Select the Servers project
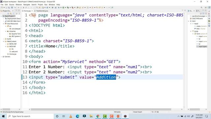This screenshot has width=211, height=119. tap(6, 57)
